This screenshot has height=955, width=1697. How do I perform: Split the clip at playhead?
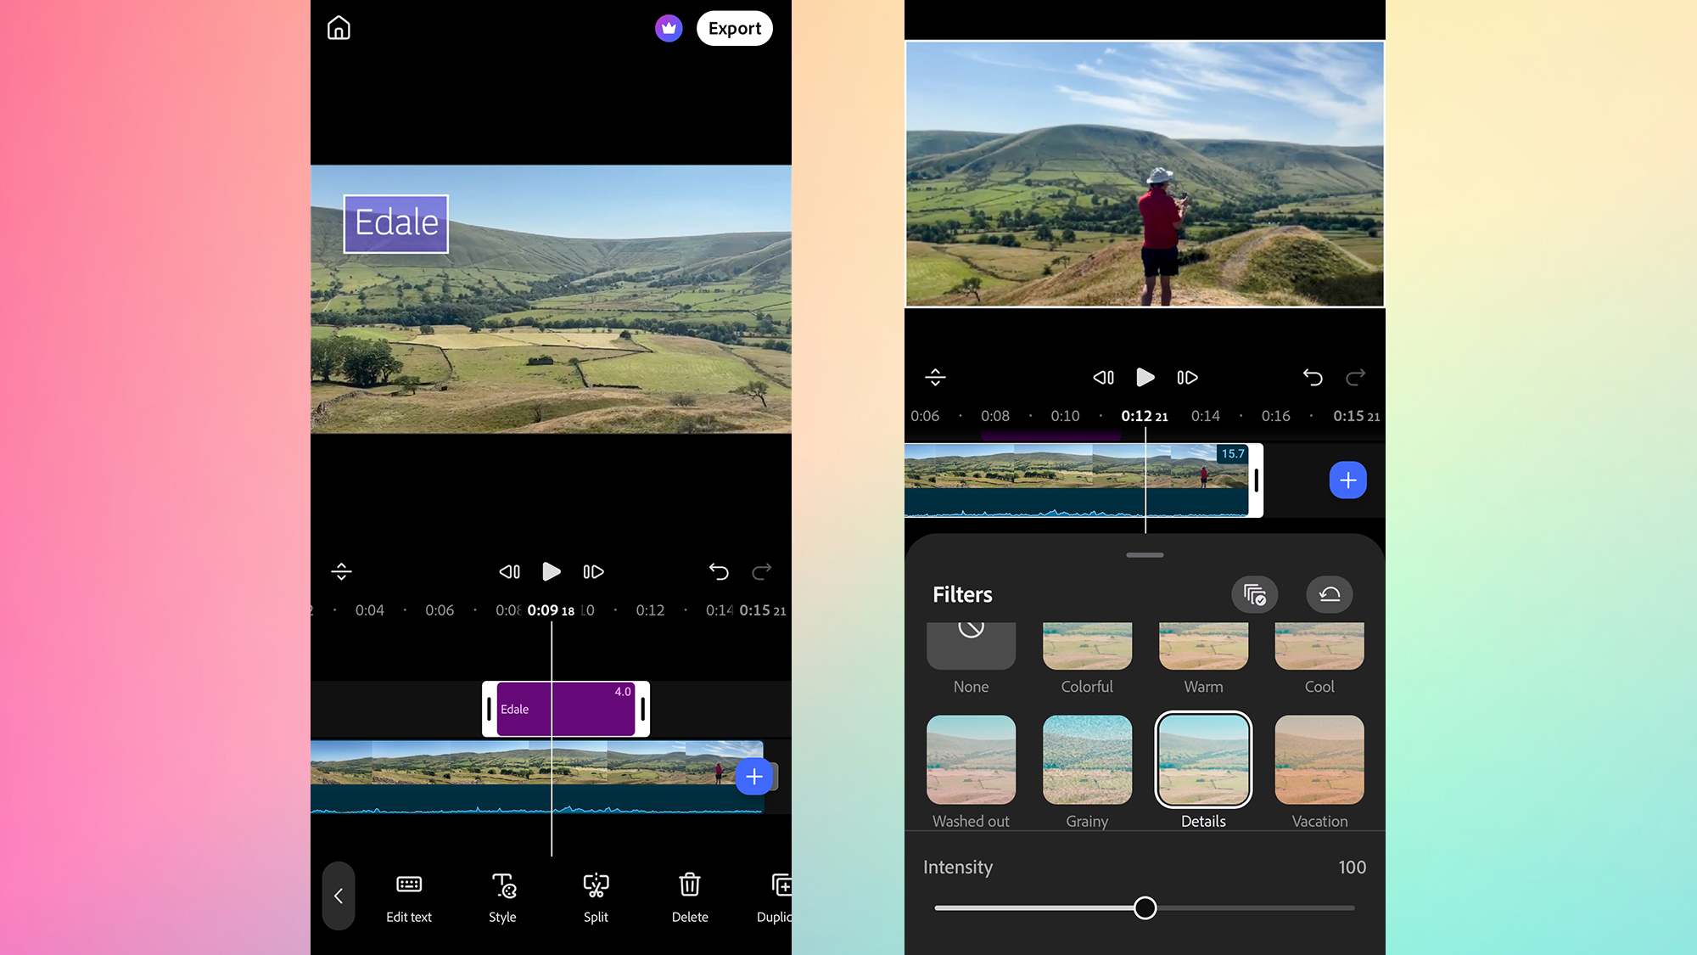point(596,897)
